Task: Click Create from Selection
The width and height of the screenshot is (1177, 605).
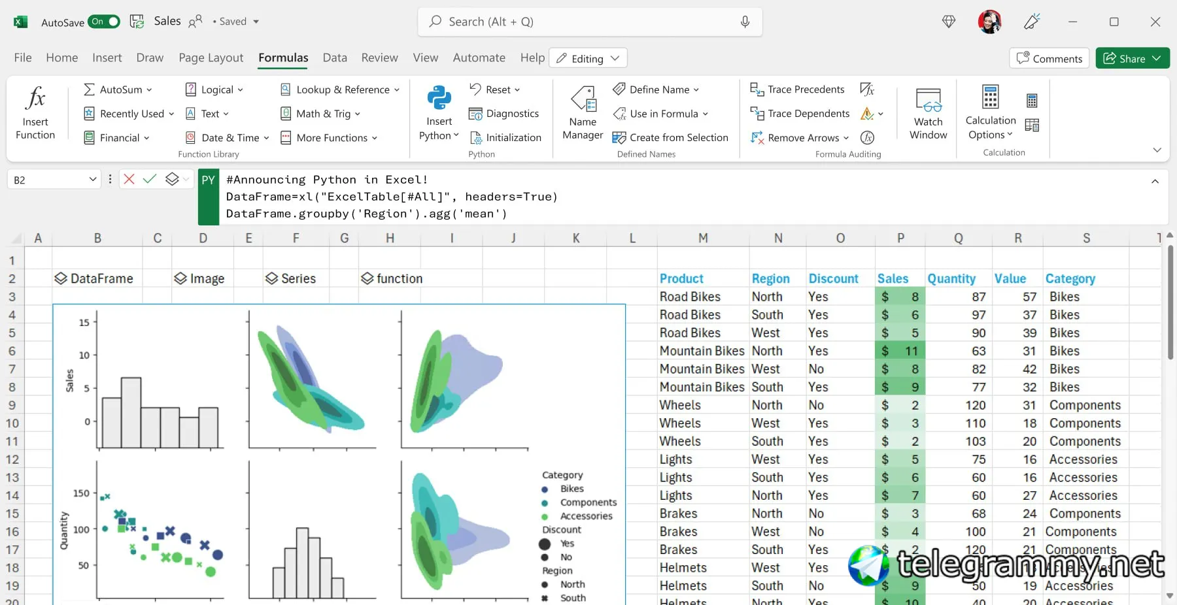Action: coord(670,138)
